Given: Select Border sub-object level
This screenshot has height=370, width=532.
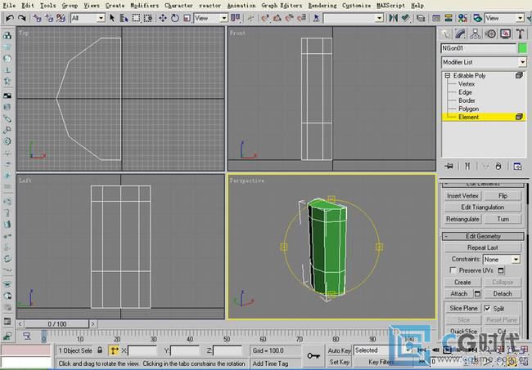Looking at the screenshot, I should point(467,100).
